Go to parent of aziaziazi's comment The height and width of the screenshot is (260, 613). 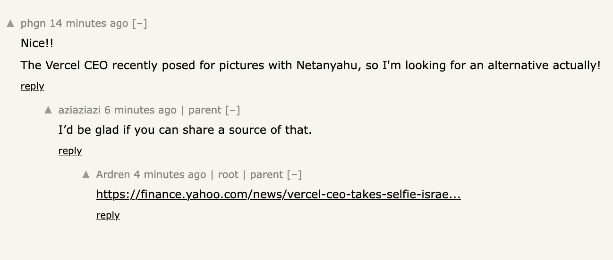coord(204,110)
